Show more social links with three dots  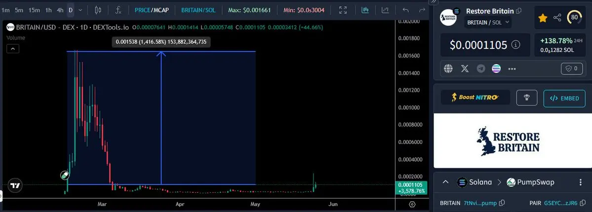pyautogui.click(x=512, y=69)
